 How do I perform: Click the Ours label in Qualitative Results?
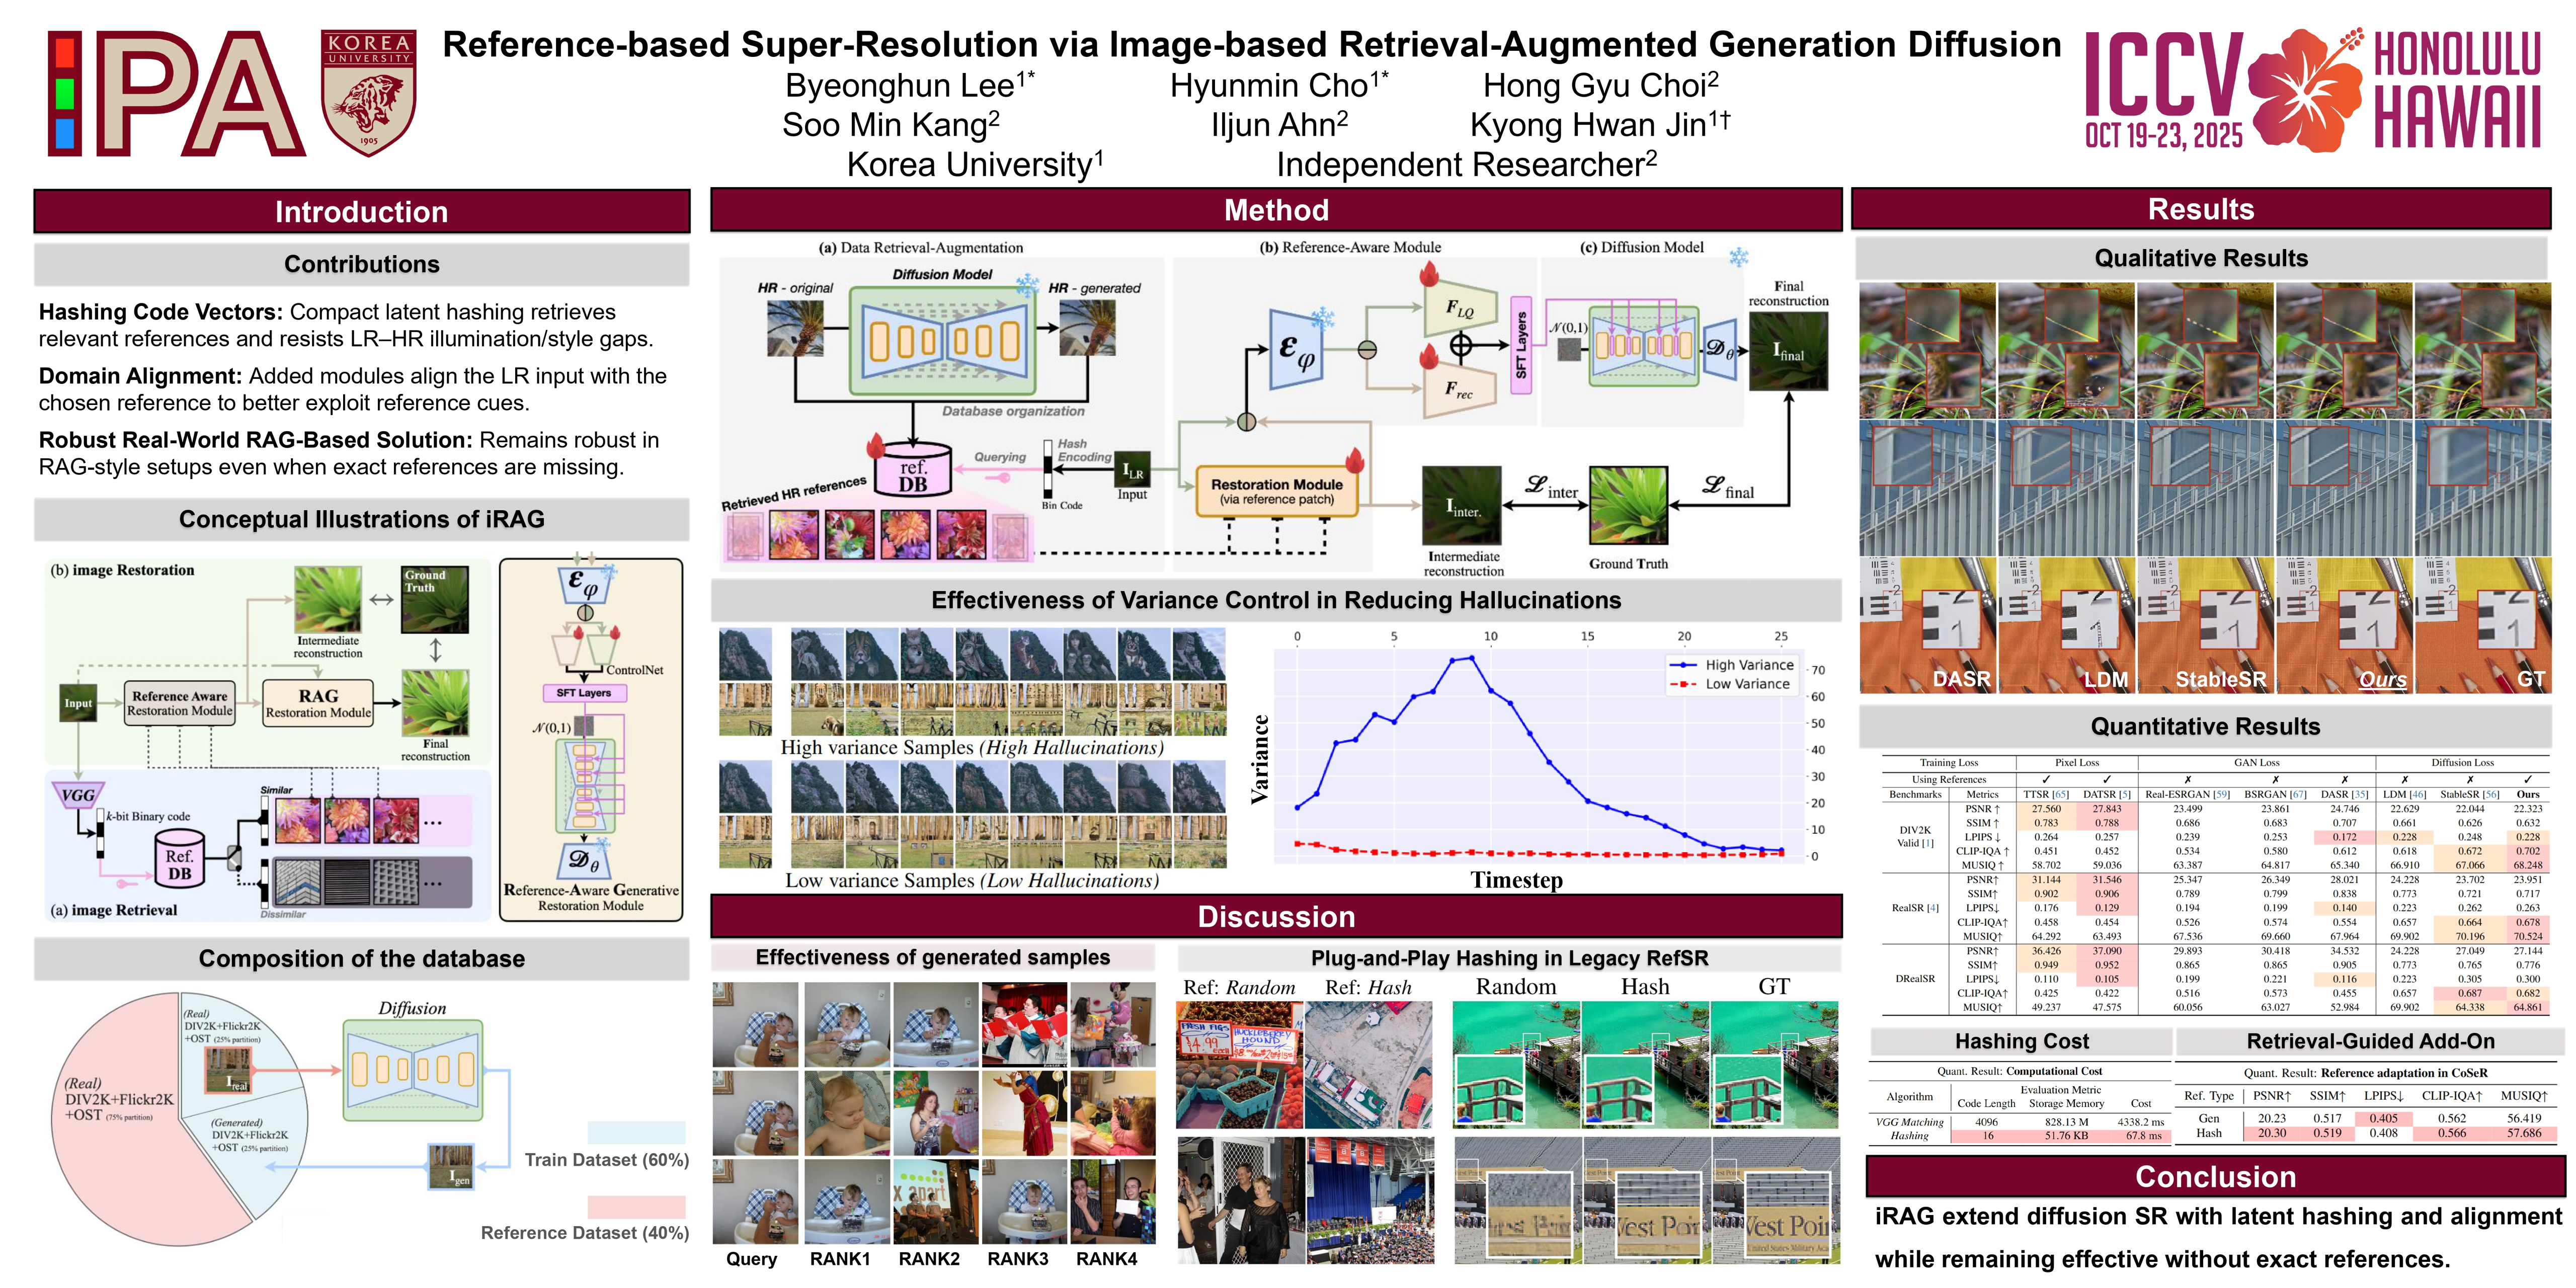click(2382, 680)
